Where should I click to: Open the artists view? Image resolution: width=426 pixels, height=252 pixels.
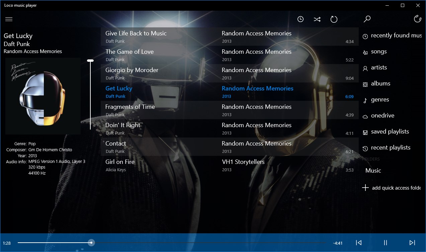379,67
